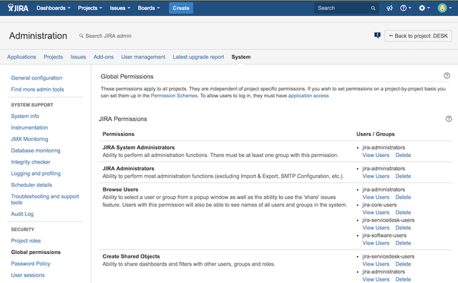Expand the Issues dropdown menu
The height and width of the screenshot is (283, 458).
pos(120,8)
